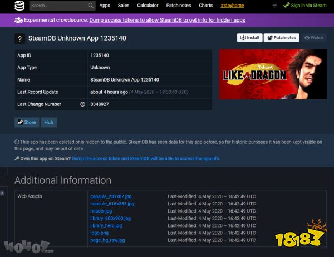Open the Apps menu
This screenshot has height=257, width=334.
(105, 6)
